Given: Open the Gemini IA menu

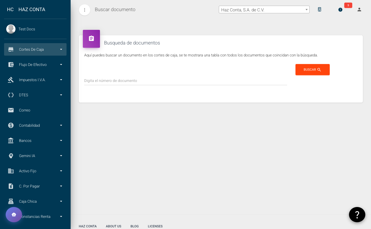Looking at the screenshot, I should 35,156.
